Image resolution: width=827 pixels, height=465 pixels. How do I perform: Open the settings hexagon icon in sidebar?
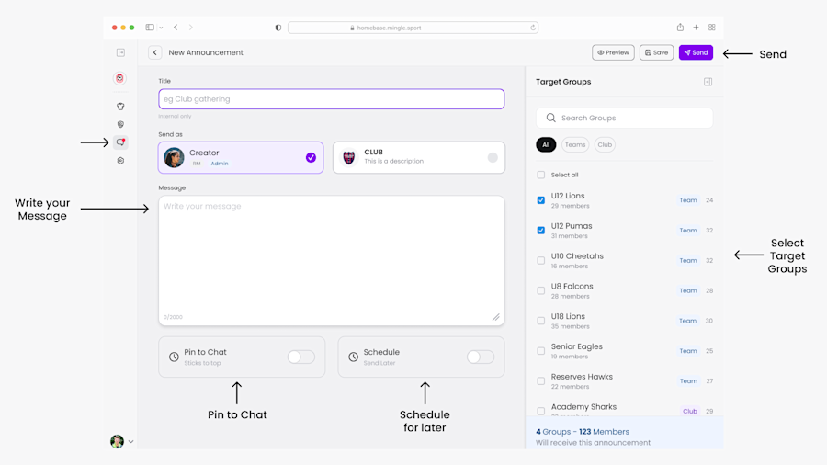tap(120, 161)
